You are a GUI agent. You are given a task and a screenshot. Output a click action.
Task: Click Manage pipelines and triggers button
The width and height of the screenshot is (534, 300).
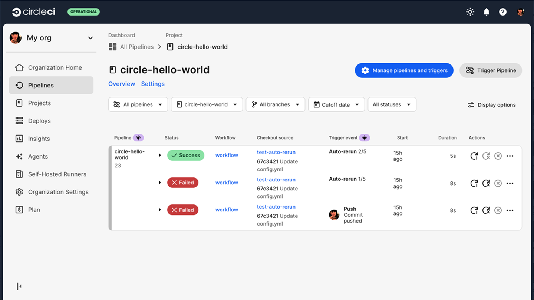(x=404, y=70)
